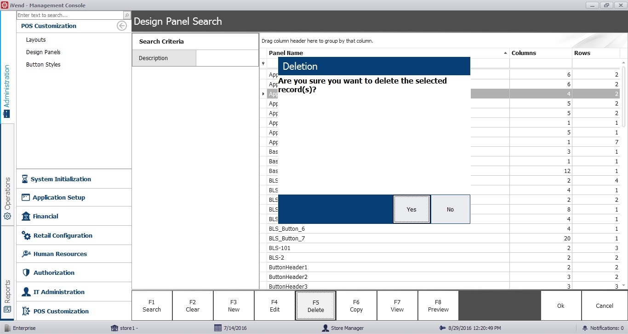
Task: Click the Description search criteria field
Action: 227,58
